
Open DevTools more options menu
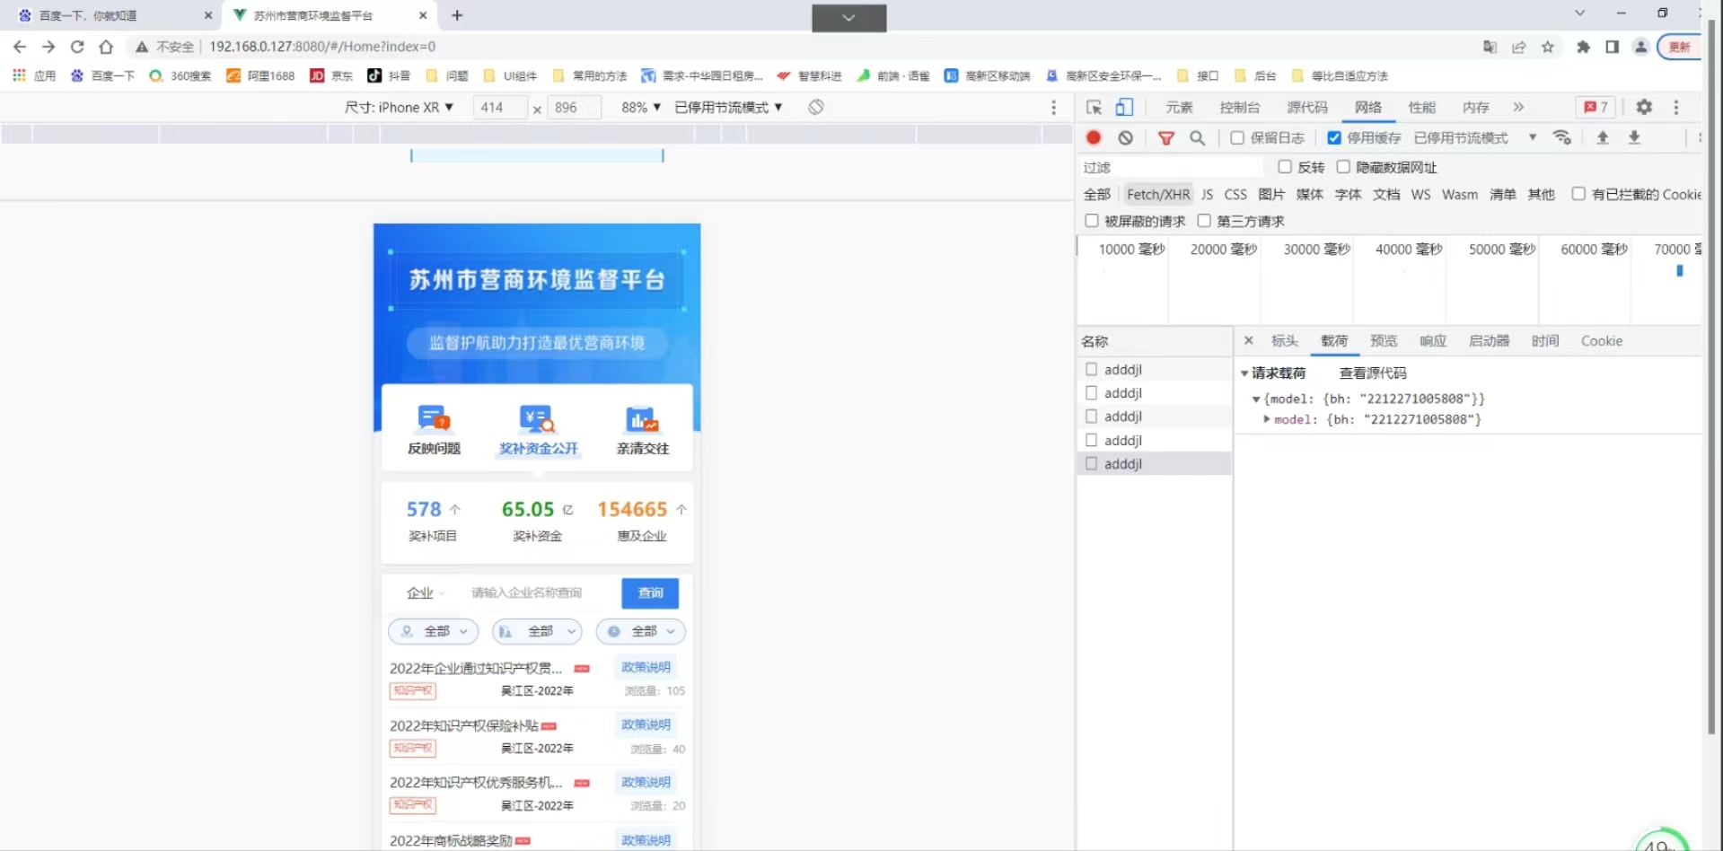[1675, 107]
